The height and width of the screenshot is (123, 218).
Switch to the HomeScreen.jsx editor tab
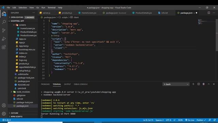[x=89, y=13]
